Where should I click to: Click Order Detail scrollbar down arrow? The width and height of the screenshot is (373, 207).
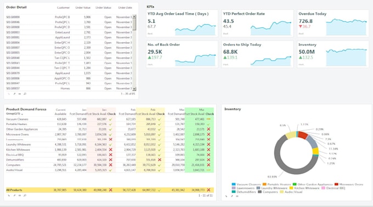134,89
